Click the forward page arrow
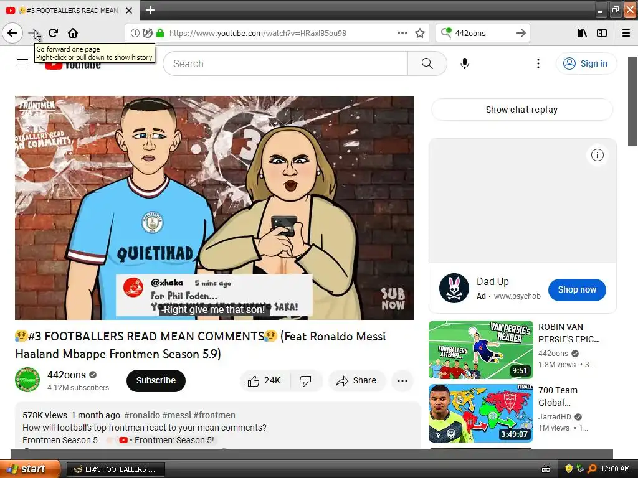Screen dimensions: 638x478 [x=34, y=34]
